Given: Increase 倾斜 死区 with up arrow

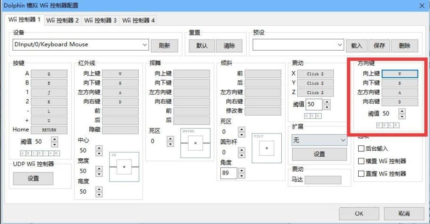Looking at the screenshot, I should [241, 129].
